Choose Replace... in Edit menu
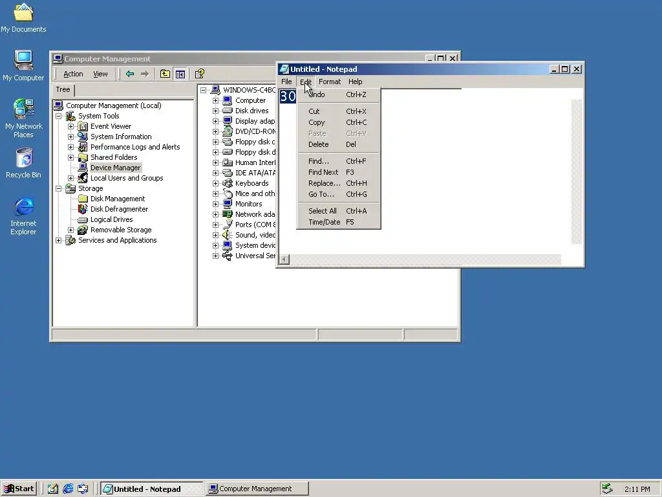The image size is (662, 497). [339, 183]
